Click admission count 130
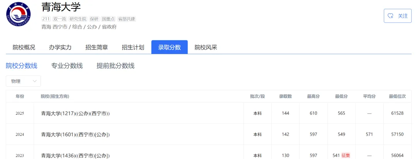 coord(285,156)
